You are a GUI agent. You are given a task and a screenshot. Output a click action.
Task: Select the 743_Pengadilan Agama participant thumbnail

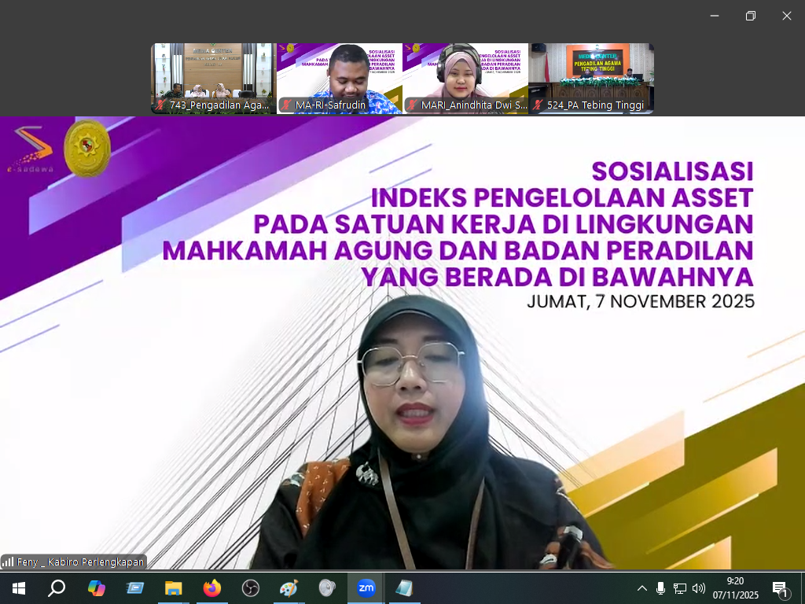pos(213,79)
